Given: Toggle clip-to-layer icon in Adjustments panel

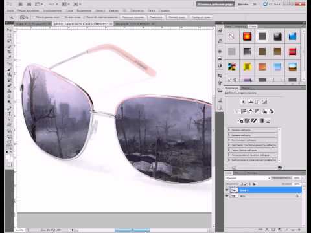Looking at the screenshot, I should (280, 168).
